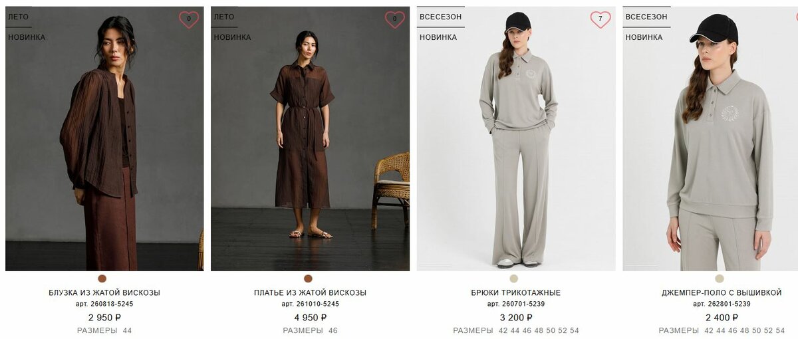
Task: Click the Лето tag on the blouse
Action: pyautogui.click(x=19, y=17)
